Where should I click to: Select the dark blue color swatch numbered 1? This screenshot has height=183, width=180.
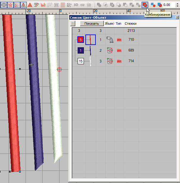(80, 51)
